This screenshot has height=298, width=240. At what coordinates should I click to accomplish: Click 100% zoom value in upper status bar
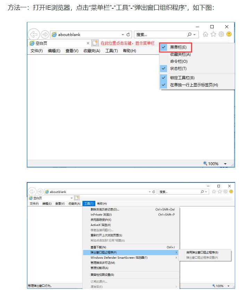(x=213, y=164)
